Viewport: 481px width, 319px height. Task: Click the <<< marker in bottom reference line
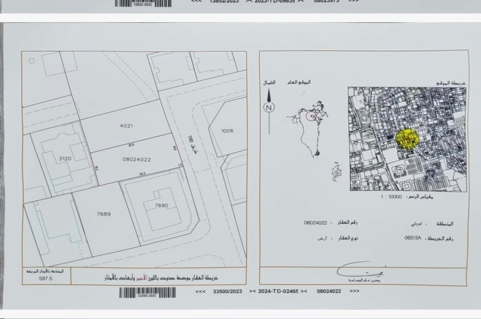[x=200, y=291]
